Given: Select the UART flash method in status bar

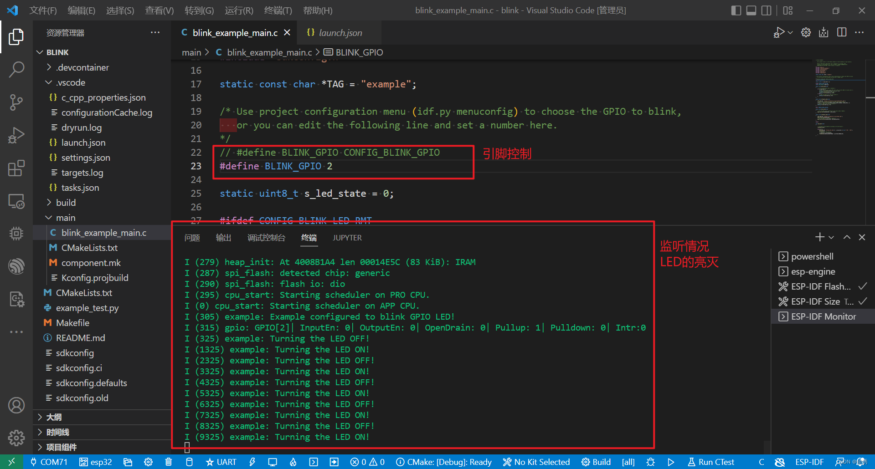Looking at the screenshot, I should [221, 462].
